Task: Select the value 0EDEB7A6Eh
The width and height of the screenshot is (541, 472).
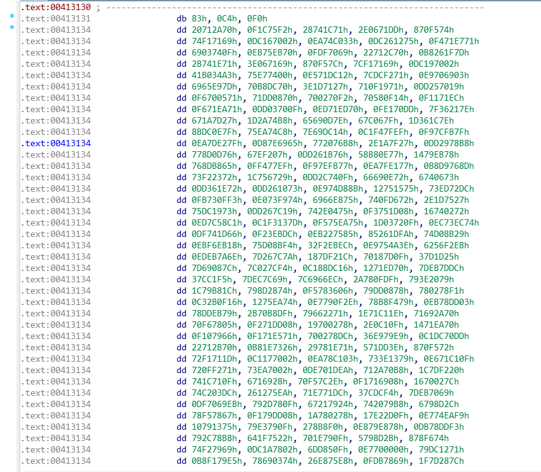Action: coord(217,257)
